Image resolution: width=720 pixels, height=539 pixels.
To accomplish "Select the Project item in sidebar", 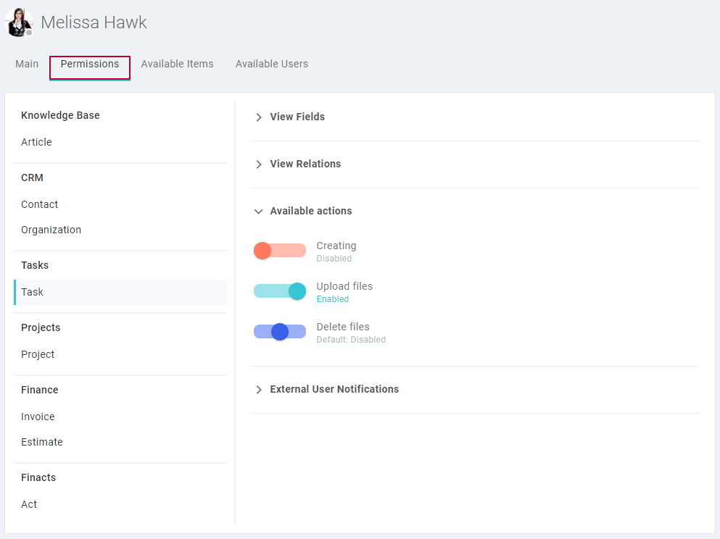I will click(121, 354).
